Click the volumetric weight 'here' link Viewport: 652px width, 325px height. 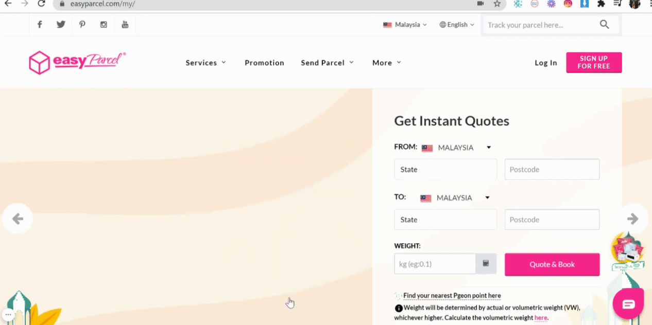(541, 318)
